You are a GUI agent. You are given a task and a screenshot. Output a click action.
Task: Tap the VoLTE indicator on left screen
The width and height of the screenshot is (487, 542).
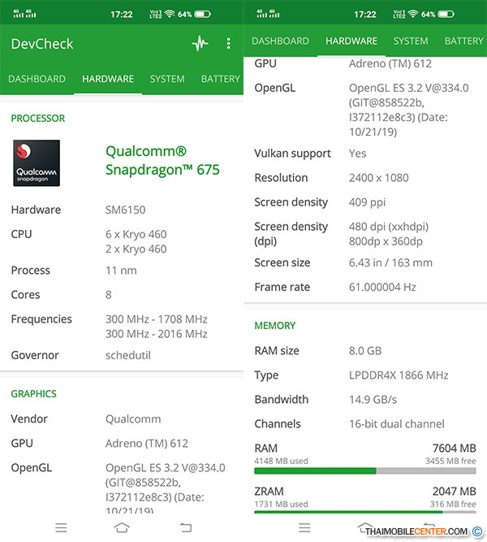pyautogui.click(x=156, y=14)
